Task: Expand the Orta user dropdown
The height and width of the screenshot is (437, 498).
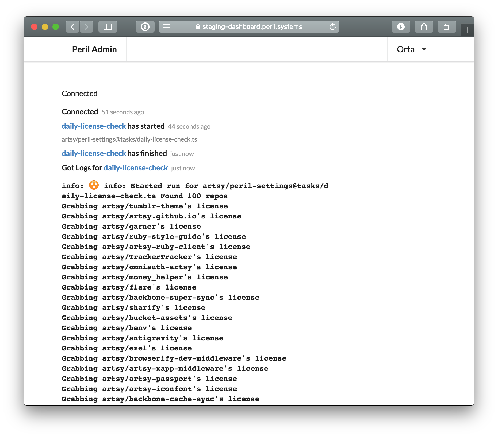Action: click(412, 49)
